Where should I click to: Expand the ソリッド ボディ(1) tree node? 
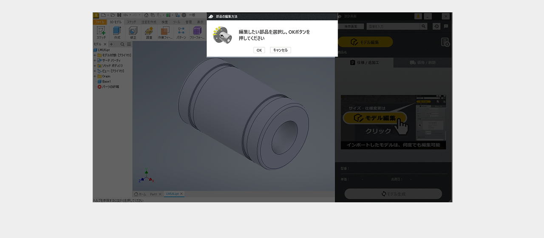pyautogui.click(x=95, y=66)
